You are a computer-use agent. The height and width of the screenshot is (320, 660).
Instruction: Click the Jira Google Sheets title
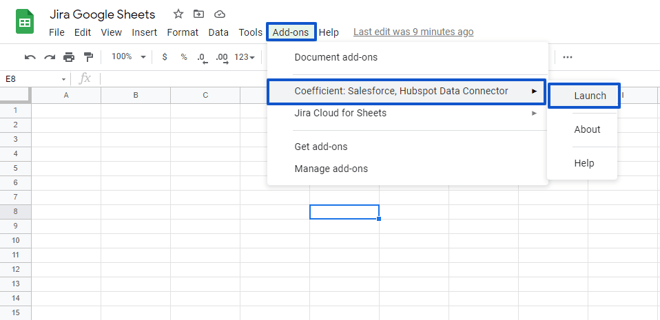[102, 14]
